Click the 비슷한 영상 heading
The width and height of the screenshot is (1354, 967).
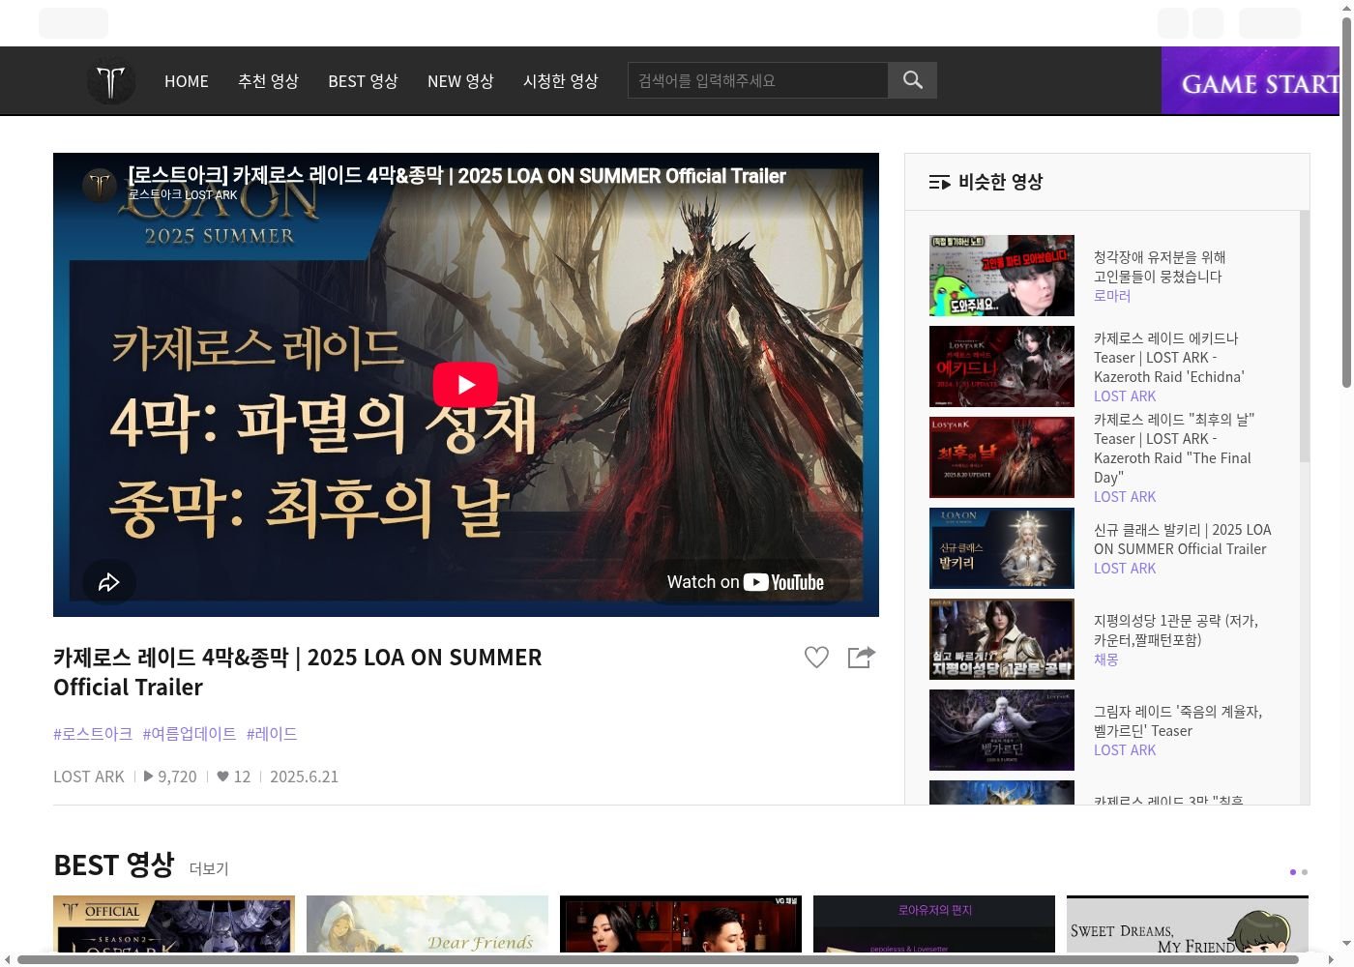1000,182
